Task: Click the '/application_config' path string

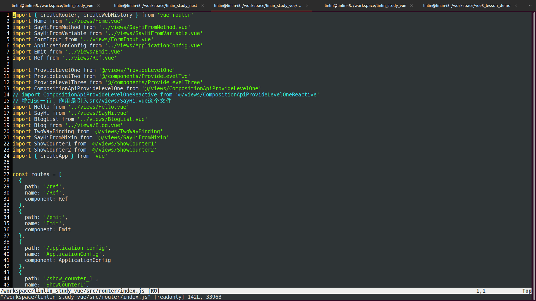Action: point(76,248)
